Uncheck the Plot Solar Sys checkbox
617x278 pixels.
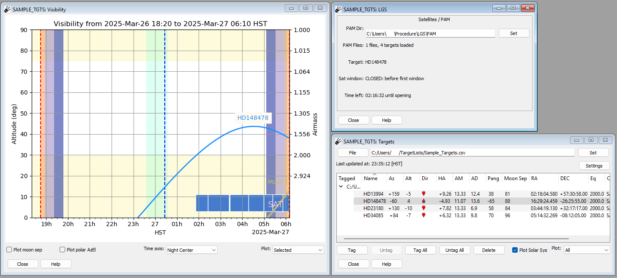(515, 250)
